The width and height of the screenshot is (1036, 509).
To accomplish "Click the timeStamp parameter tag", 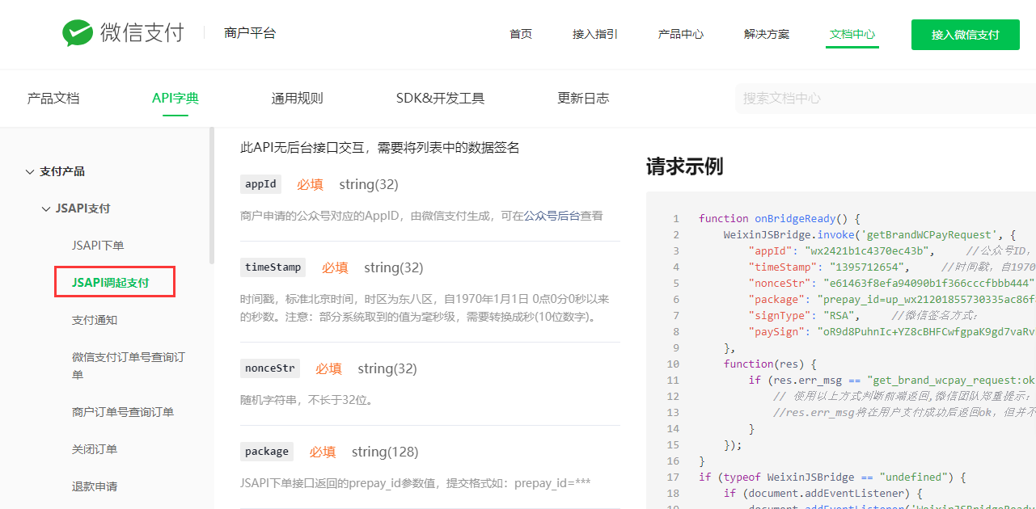I will 273,267.
